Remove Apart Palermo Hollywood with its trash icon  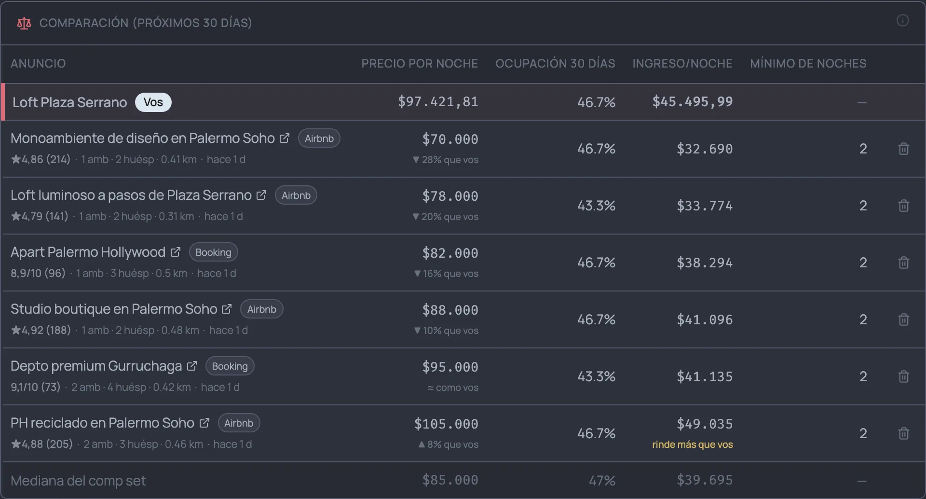pyautogui.click(x=903, y=263)
